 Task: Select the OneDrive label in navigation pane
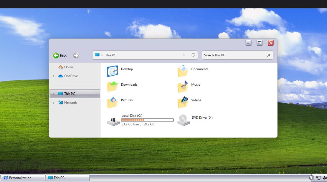(x=71, y=76)
